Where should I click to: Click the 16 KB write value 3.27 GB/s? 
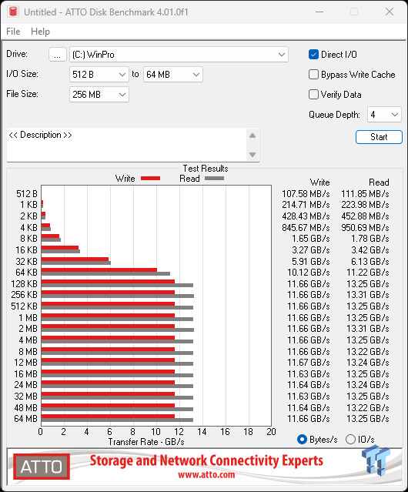311,249
